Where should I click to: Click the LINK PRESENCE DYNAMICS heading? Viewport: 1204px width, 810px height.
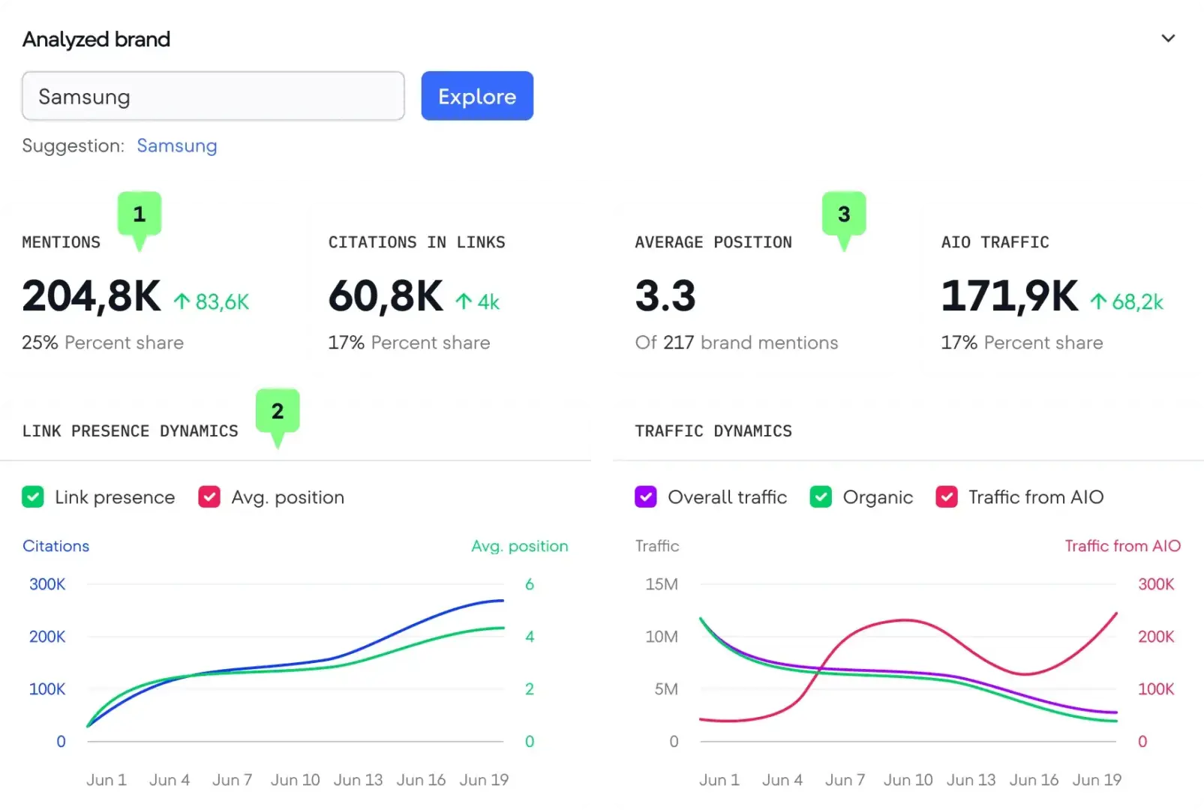[131, 431]
